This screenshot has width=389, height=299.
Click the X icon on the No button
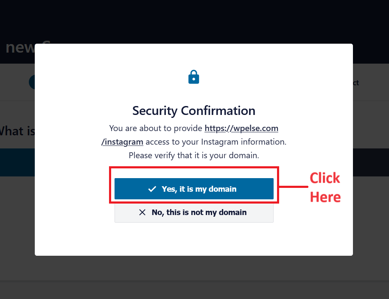coord(142,212)
